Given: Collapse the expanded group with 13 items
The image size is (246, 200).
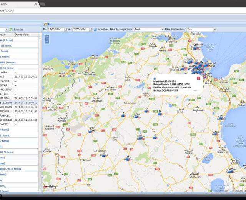Looking at the screenshot, I should 8,68.
